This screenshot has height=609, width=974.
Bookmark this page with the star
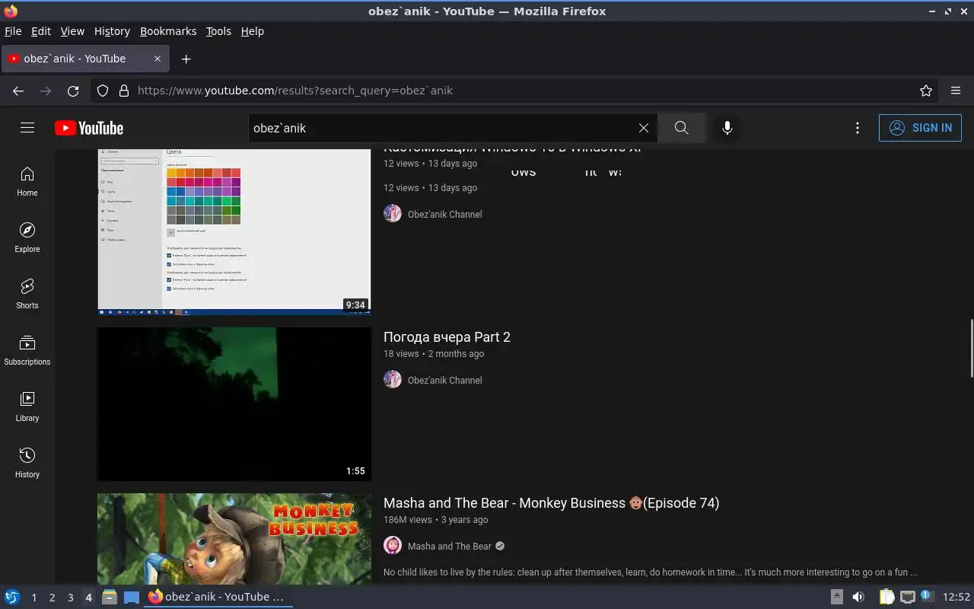pos(926,91)
